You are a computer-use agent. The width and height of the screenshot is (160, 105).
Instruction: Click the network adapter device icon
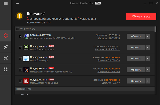click(x=26, y=37)
